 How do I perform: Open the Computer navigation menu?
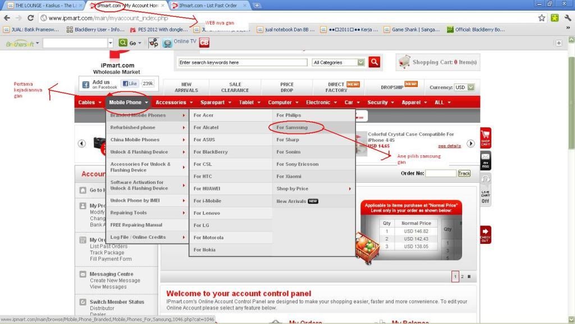[x=283, y=103]
